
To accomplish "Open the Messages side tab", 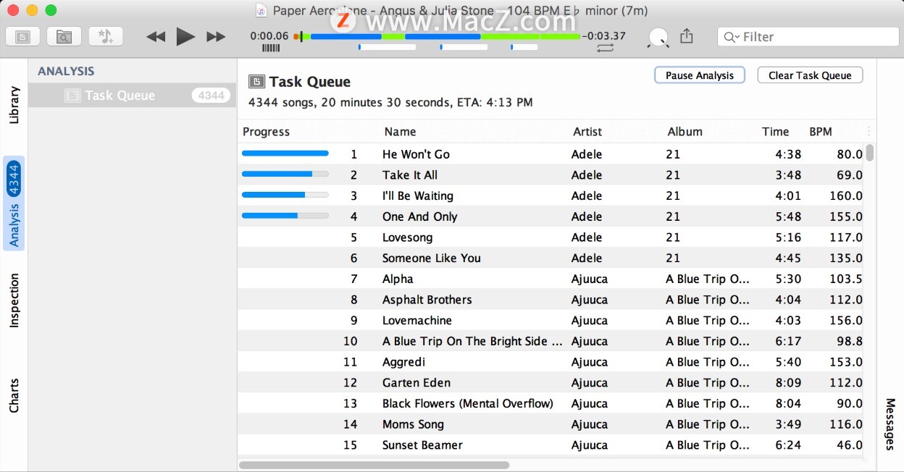I will [890, 424].
